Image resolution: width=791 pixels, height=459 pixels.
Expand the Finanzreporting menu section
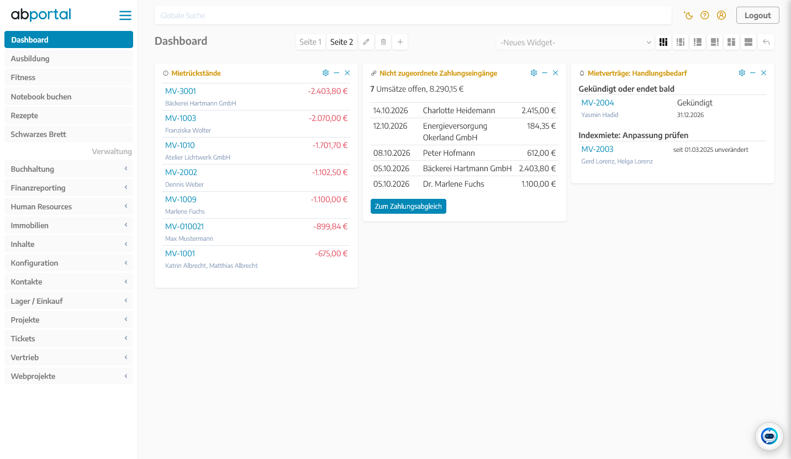[x=68, y=188]
